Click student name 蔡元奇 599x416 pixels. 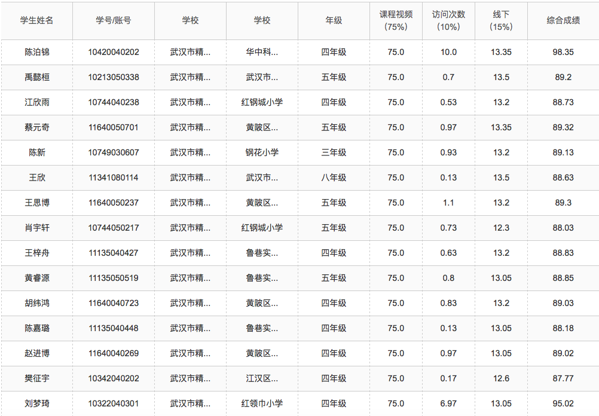[x=37, y=127]
